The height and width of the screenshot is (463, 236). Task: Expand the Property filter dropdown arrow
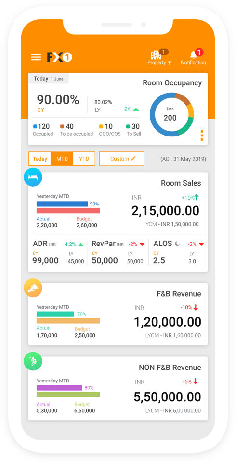pos(170,63)
